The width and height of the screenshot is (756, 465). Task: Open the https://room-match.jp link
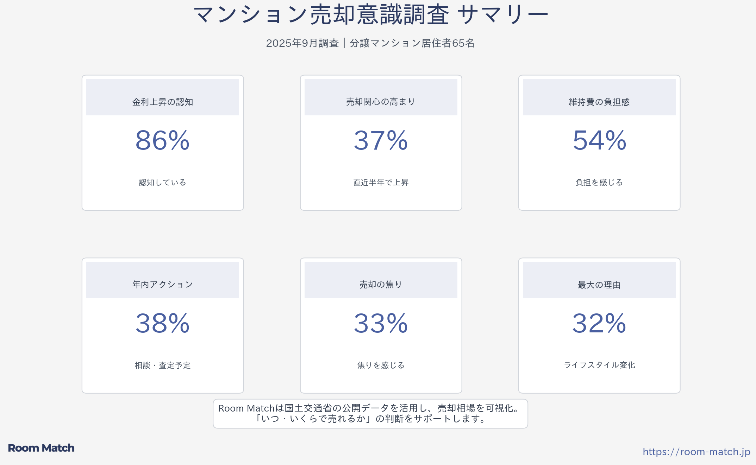tap(696, 452)
